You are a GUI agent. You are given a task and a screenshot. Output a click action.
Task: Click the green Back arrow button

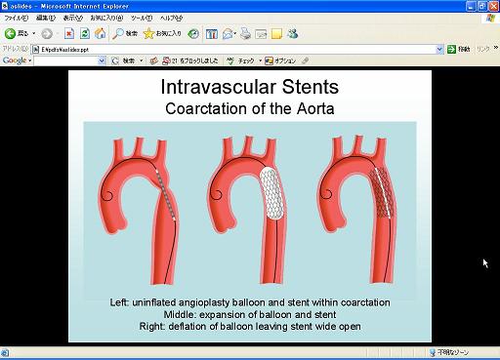pos(10,33)
